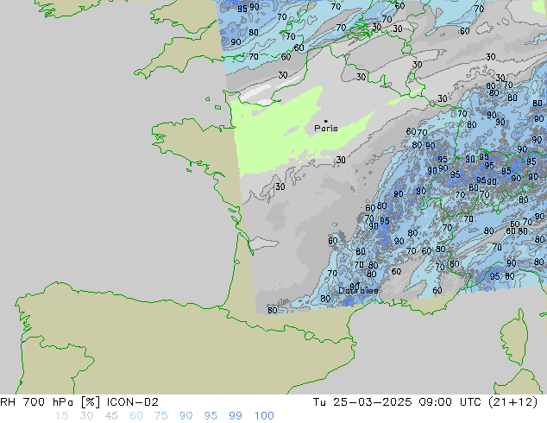Screen dimensions: 547x423
Task: Click the Dourbies station label
Action: coord(358,290)
